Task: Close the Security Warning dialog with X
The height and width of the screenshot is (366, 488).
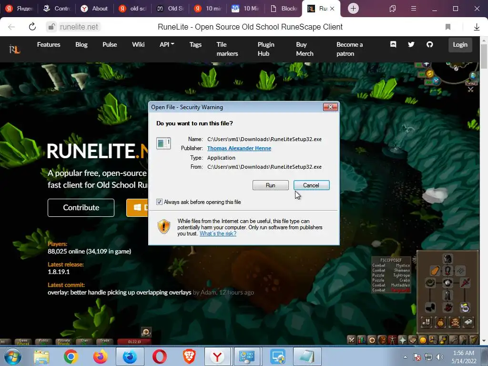Action: click(330, 107)
